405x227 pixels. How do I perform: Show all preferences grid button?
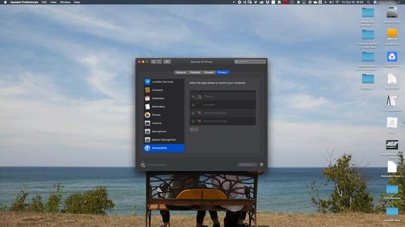167,62
